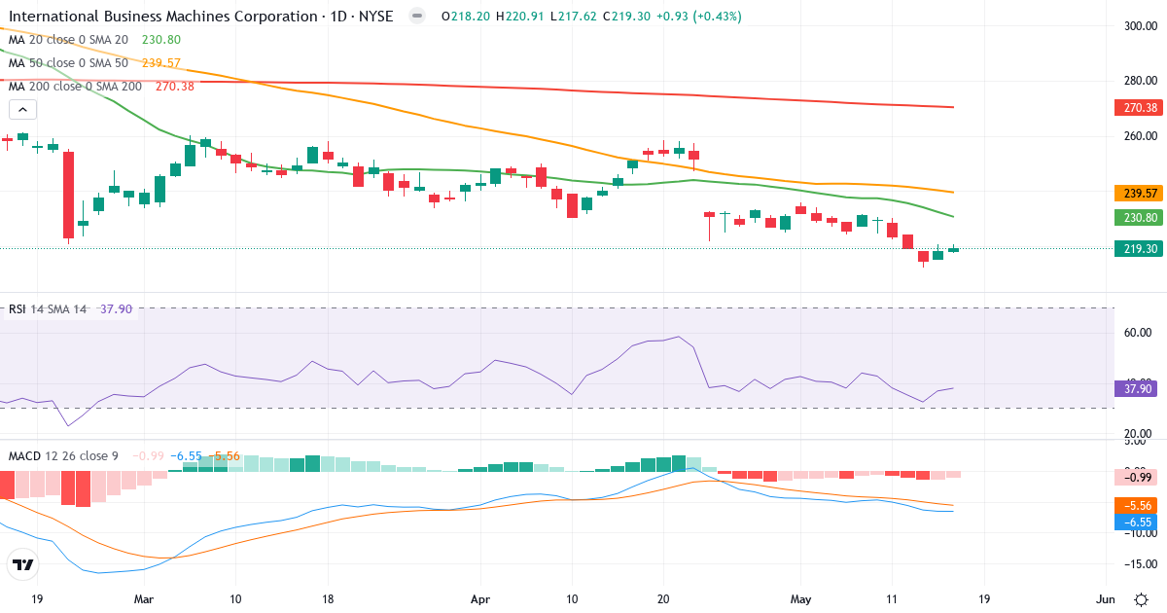Click the gray pill toggle beside NYSE

(417, 17)
